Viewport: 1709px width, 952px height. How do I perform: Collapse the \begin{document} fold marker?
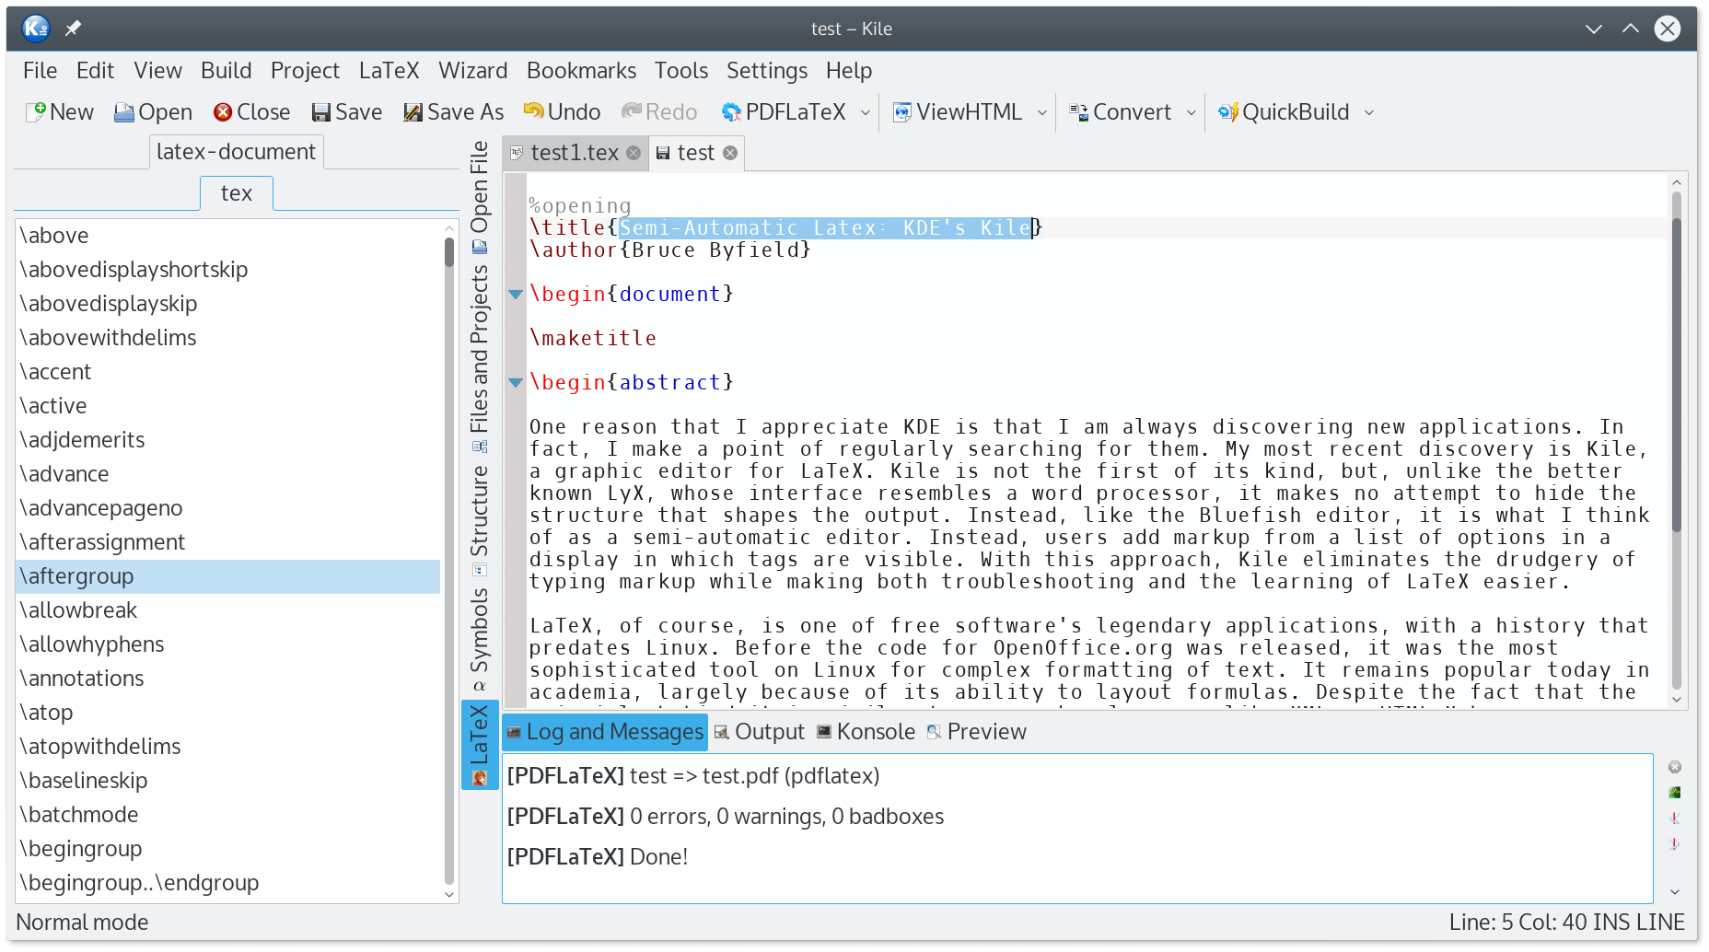pos(516,295)
